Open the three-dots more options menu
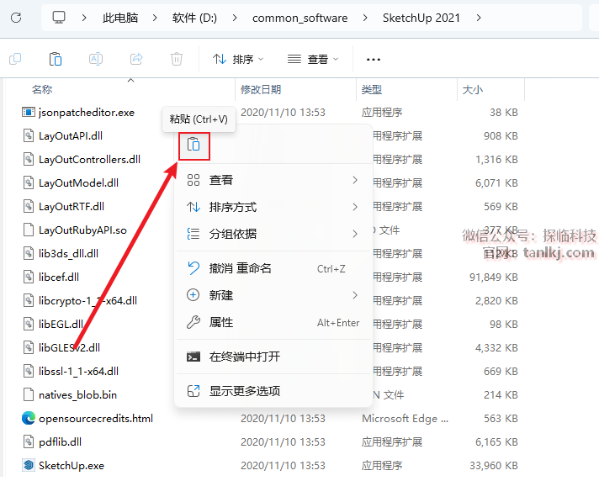Screen dimensions: 599x481 pos(374,60)
